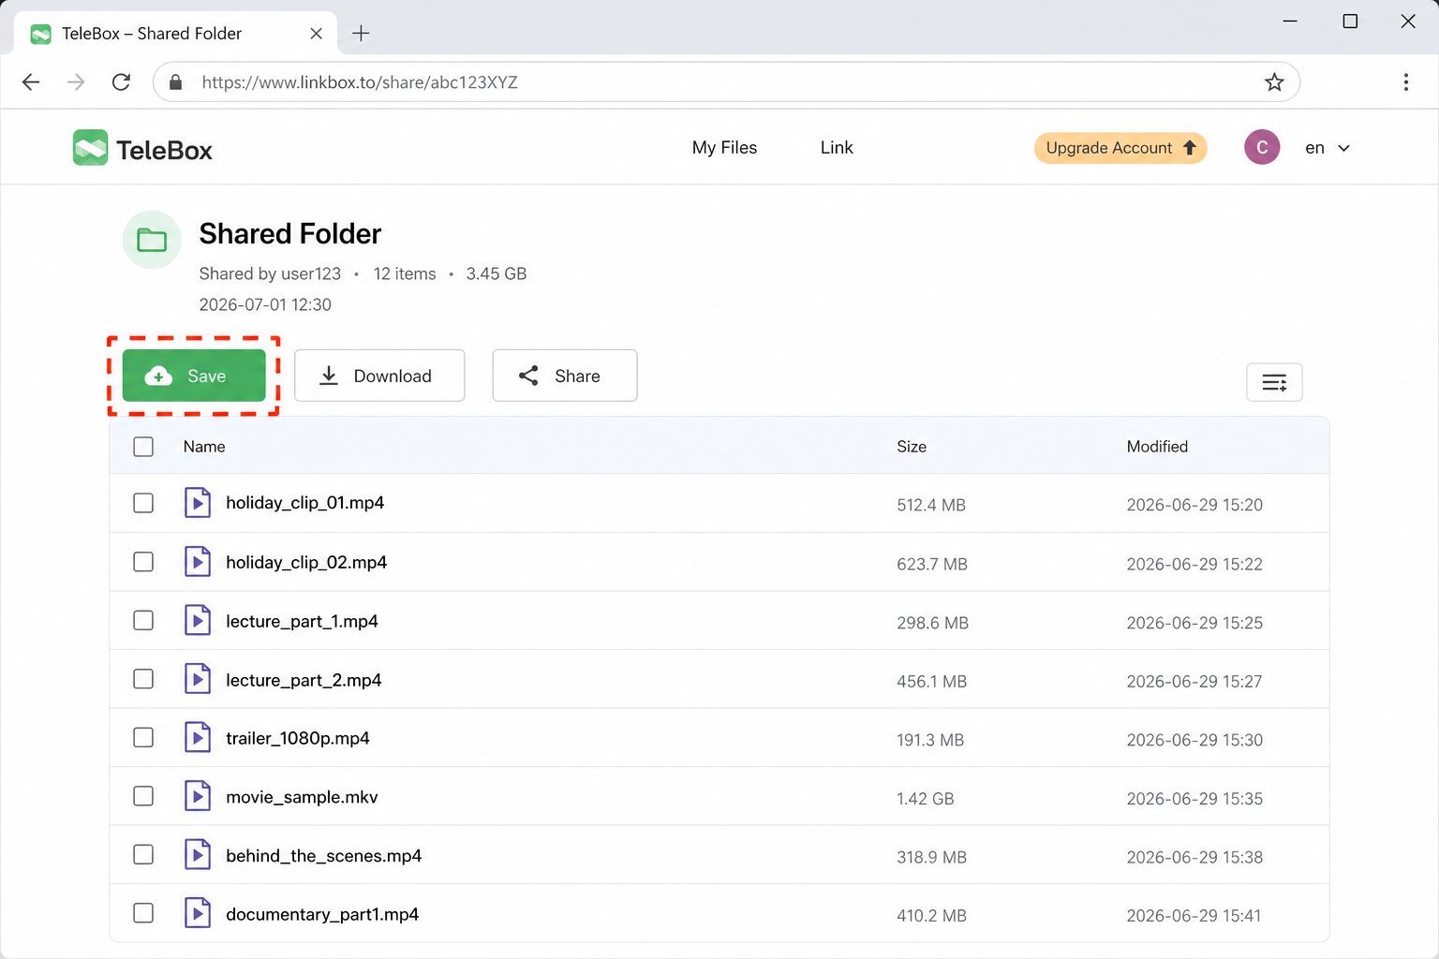Click the 2026-06-29 15:30 modified date
Viewport: 1439px width, 959px height.
(x=1194, y=740)
